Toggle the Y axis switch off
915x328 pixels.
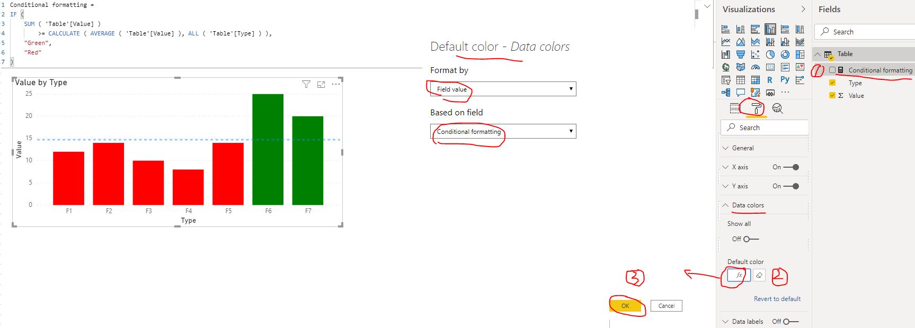click(792, 186)
